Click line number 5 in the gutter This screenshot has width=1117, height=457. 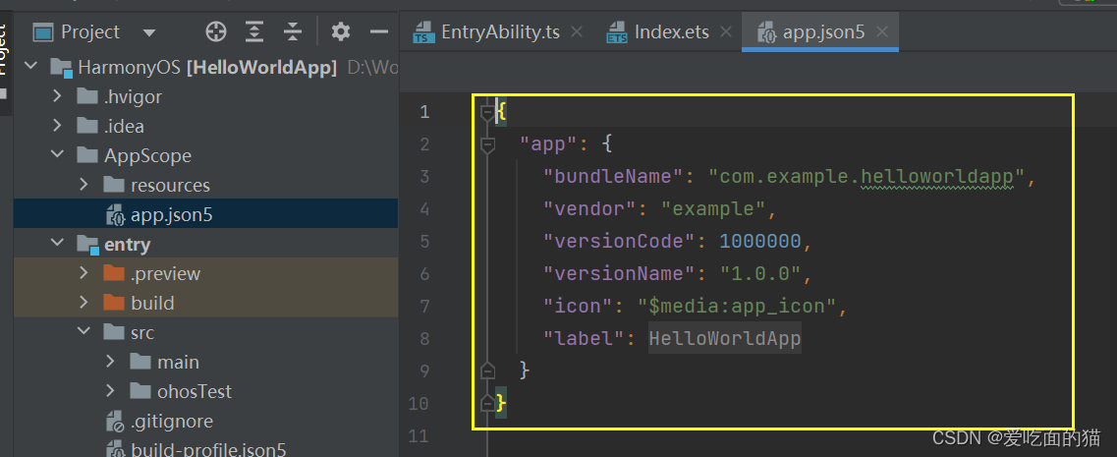424,242
